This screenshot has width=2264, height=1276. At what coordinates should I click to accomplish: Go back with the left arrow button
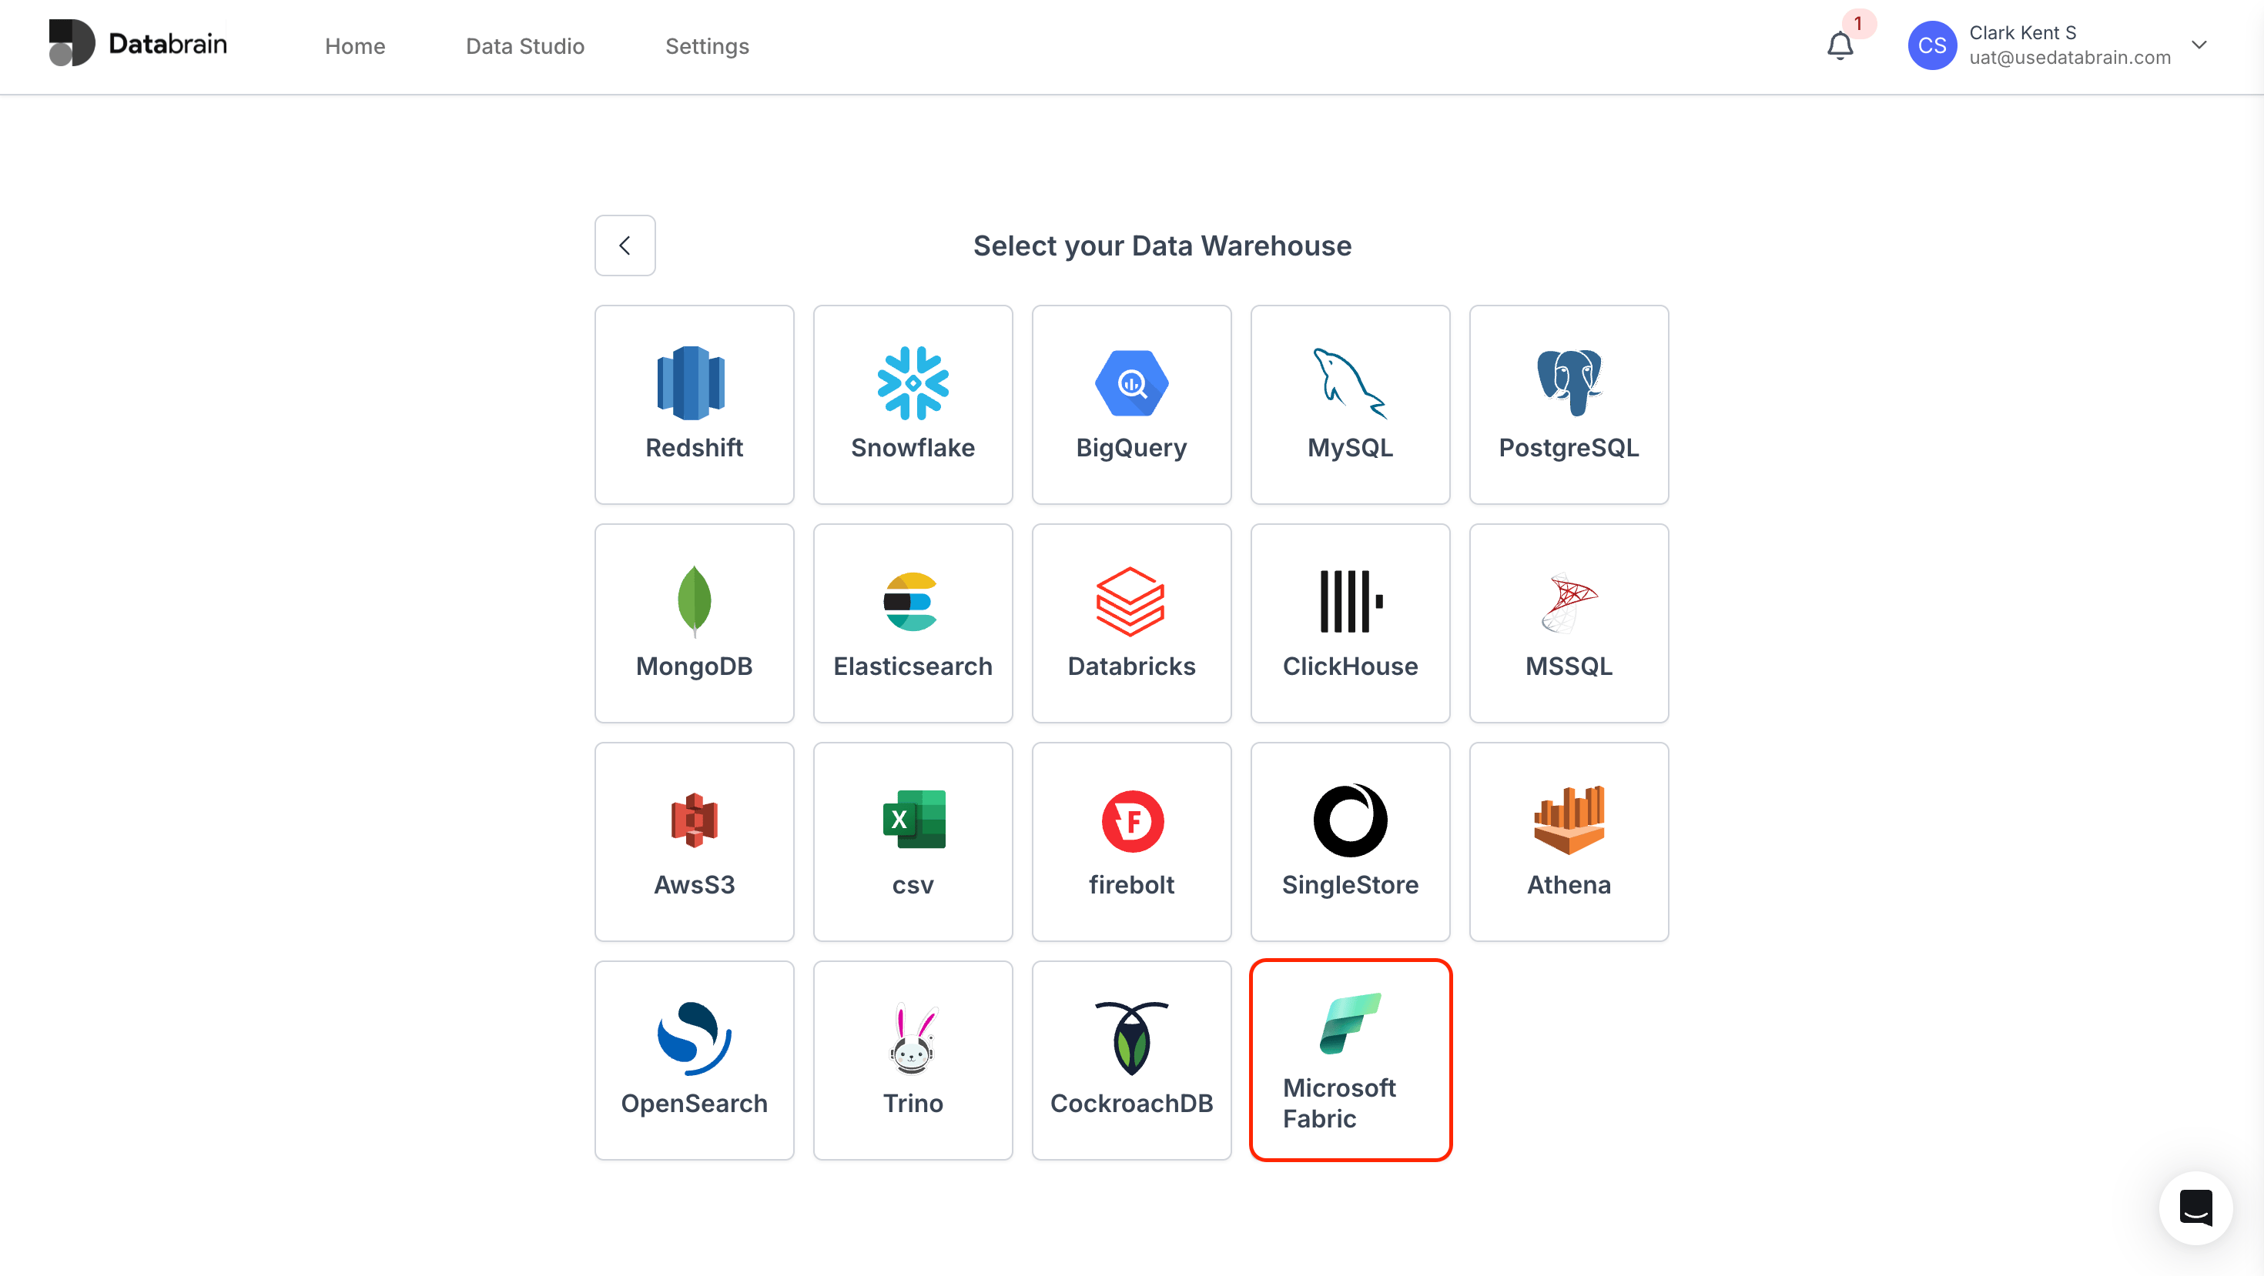coord(625,246)
